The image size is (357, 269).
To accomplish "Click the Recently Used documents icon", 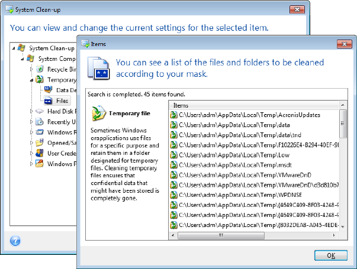I will click(x=40, y=122).
